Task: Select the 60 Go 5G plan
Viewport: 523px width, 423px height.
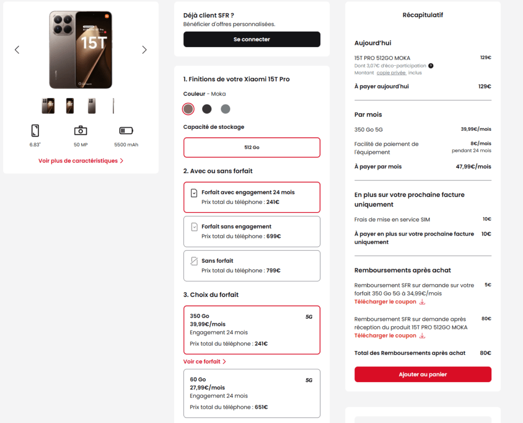Action: (252, 393)
